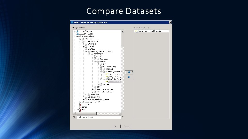Viewport: 248px width, 139px height.
Task: Expand the RNASeq_Workshop_Cancer folder
Action: pos(83,99)
